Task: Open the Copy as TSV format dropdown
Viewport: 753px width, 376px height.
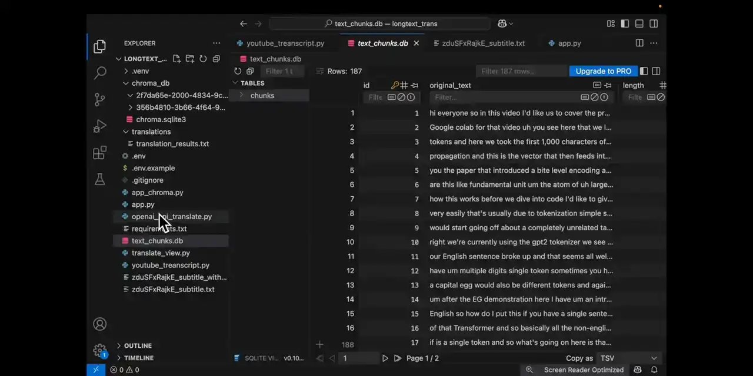Action: point(628,358)
